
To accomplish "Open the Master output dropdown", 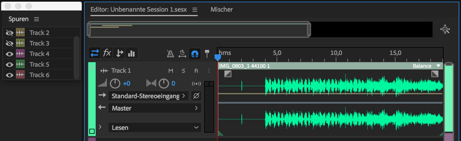I will pos(155,108).
